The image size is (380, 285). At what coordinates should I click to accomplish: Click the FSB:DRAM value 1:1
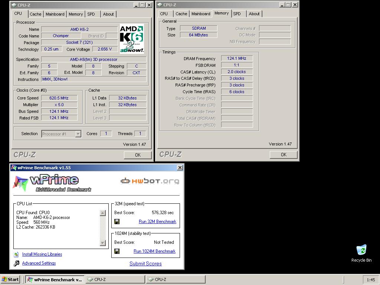[237, 65]
